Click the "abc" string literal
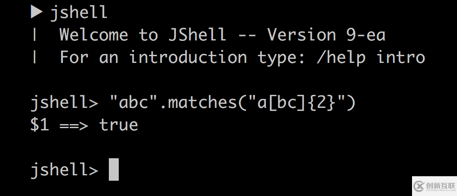This screenshot has height=196, width=457. (x=133, y=102)
